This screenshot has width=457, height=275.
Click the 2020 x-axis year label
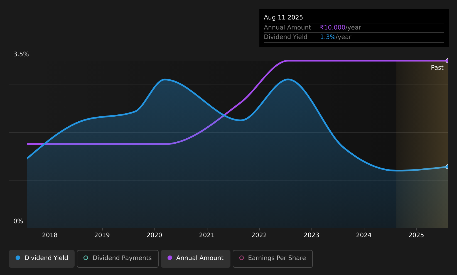(154, 235)
